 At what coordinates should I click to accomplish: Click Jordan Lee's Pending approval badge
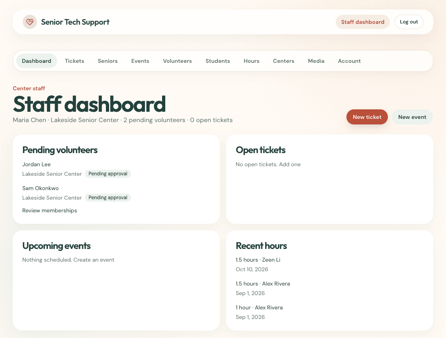pyautogui.click(x=108, y=174)
